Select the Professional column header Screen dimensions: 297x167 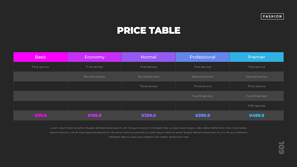[202, 57]
